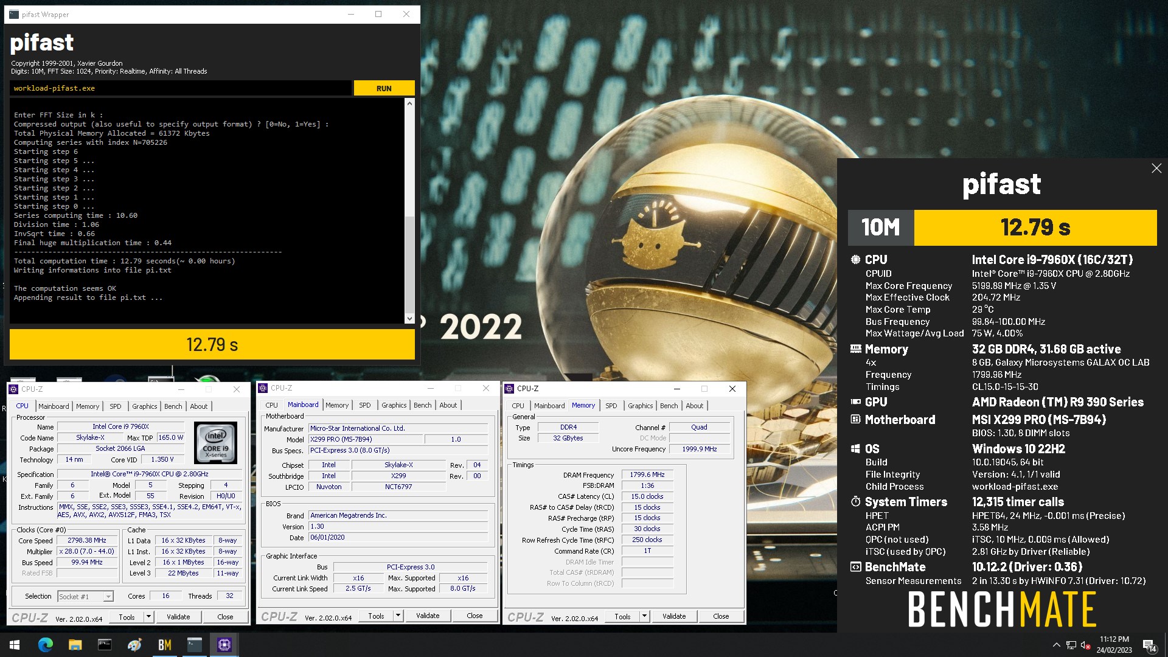Open Memory tab in Motherboard CPU-Z window
Viewport: 1168px width, 657px height.
tap(337, 405)
